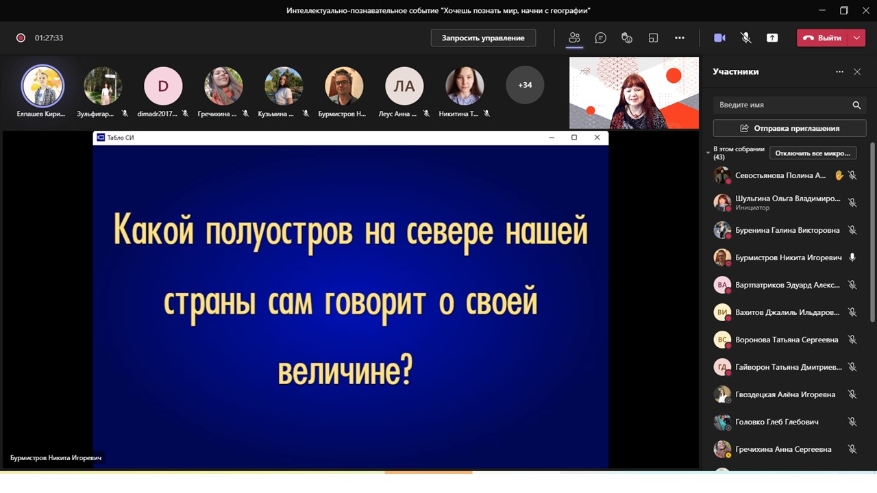This screenshot has height=493, width=877.
Task: Select participant Головко Глеб Глебович in list
Action: pyautogui.click(x=776, y=422)
